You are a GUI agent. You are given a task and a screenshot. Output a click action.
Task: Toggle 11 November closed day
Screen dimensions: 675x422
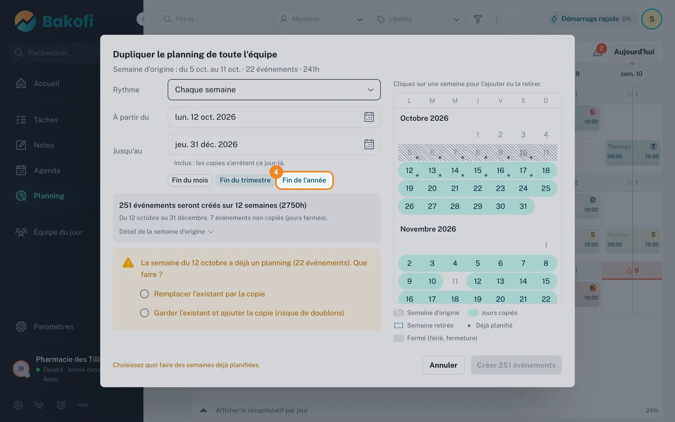coord(455,281)
